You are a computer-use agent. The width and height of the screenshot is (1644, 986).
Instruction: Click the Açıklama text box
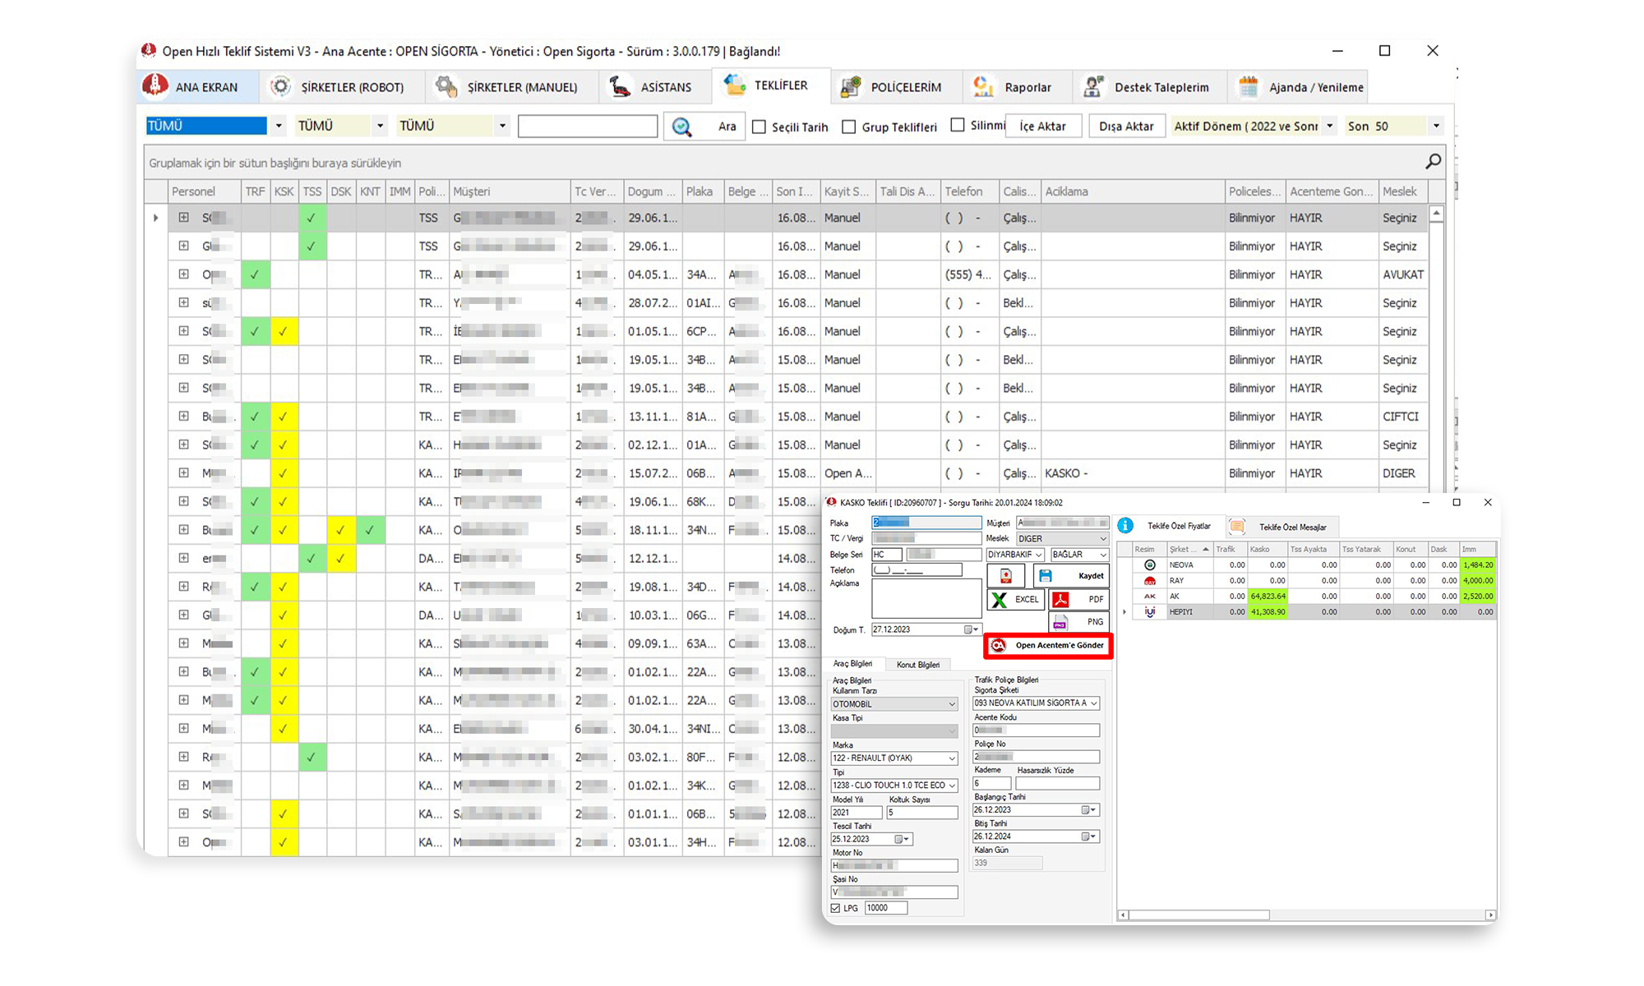tap(926, 599)
